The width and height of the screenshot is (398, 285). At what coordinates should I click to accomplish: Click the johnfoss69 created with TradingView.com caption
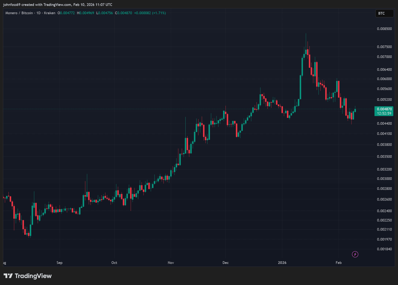pos(58,5)
